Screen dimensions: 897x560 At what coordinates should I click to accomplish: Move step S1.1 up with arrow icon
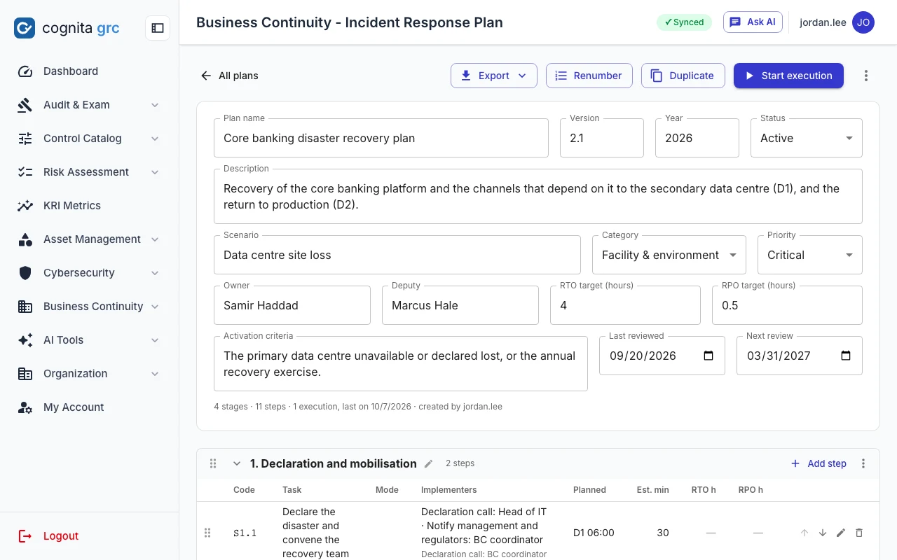(x=804, y=533)
